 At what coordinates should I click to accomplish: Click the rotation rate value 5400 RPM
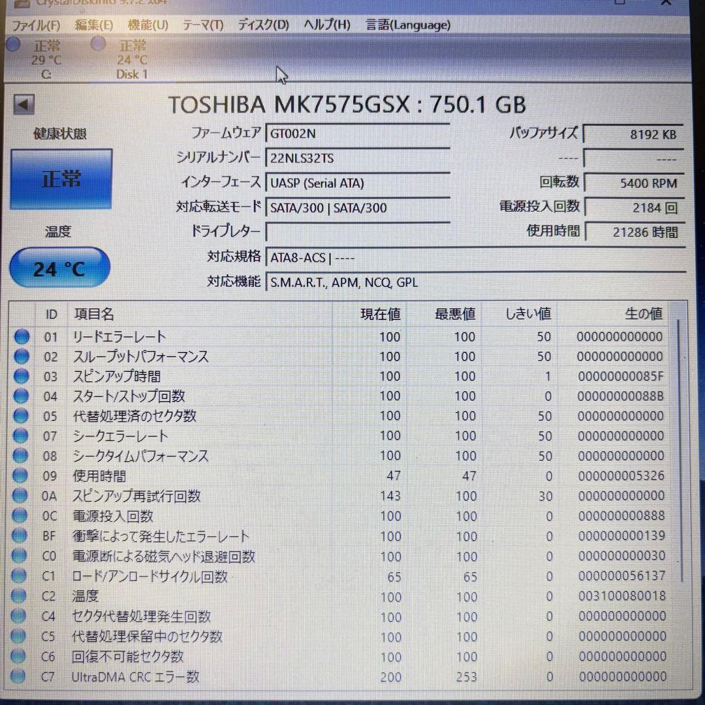click(634, 183)
